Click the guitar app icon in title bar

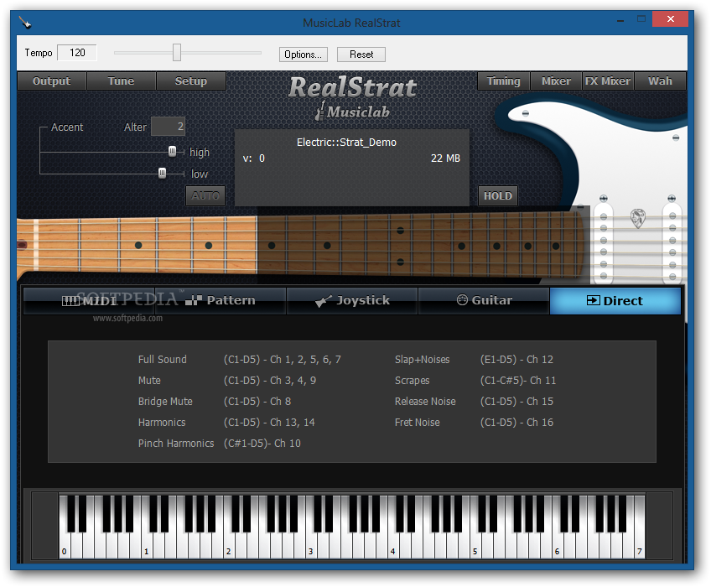pyautogui.click(x=24, y=22)
